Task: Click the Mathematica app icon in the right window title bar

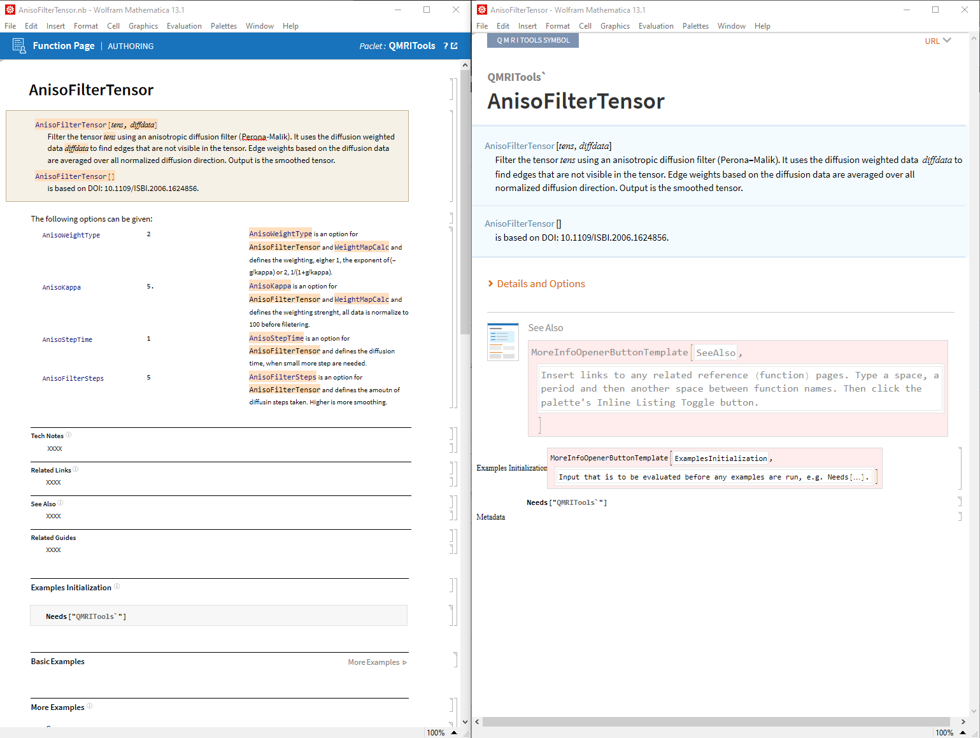Action: coord(482,10)
